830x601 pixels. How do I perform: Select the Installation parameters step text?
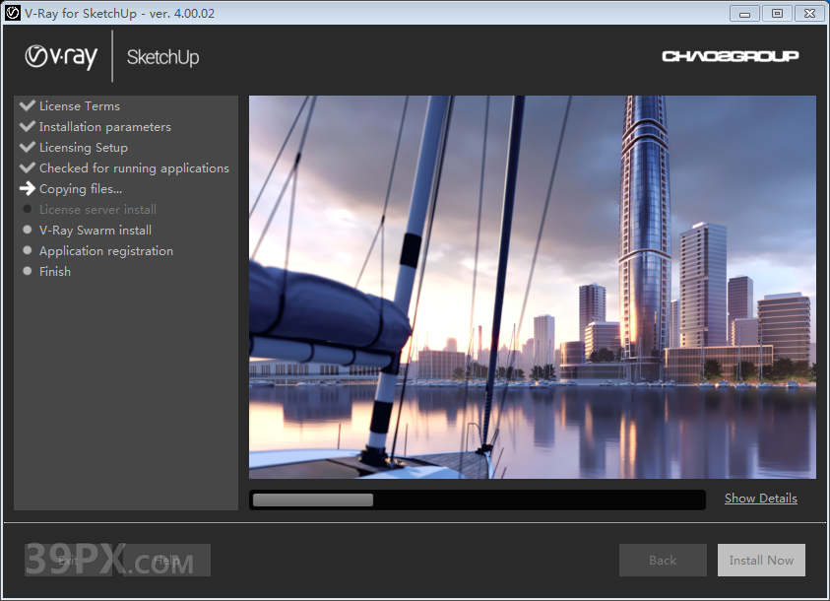[104, 127]
